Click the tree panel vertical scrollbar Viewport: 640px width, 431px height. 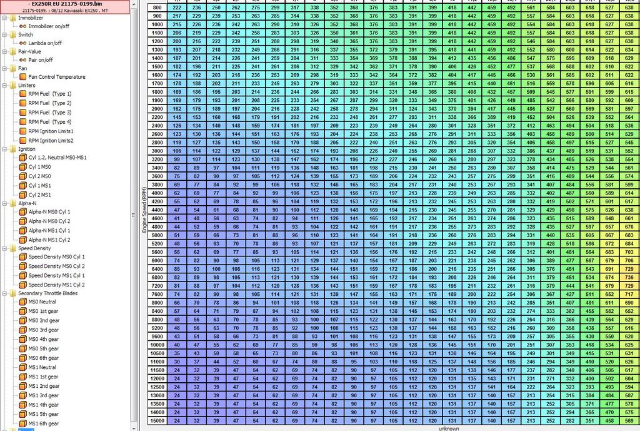134,215
